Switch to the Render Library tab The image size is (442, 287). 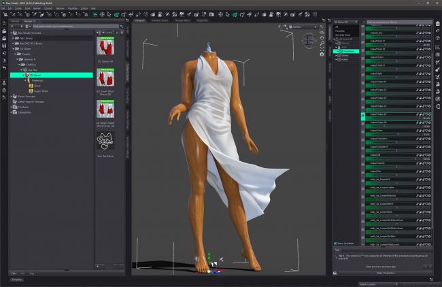point(160,20)
